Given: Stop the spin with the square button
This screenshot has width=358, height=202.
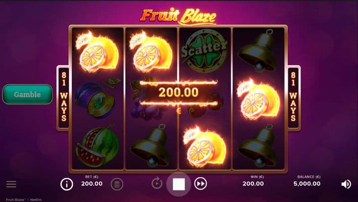Looking at the screenshot, I should pyautogui.click(x=179, y=184).
